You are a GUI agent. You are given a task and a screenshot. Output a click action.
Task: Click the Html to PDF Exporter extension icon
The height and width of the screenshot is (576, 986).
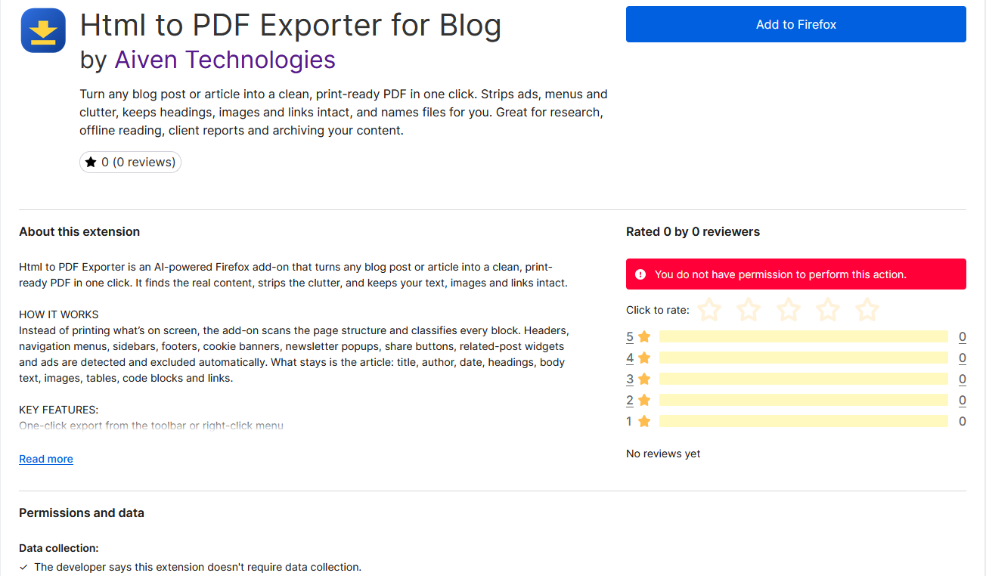pos(43,30)
